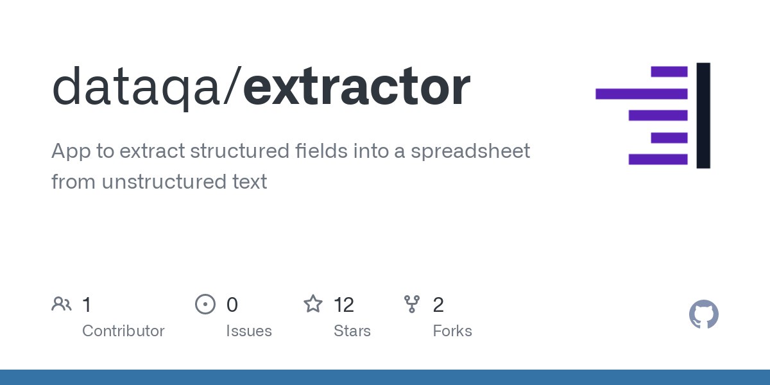Viewport: 770px width, 385px height.
Task: Click the issues circle-dot icon
Action: pyautogui.click(x=205, y=304)
